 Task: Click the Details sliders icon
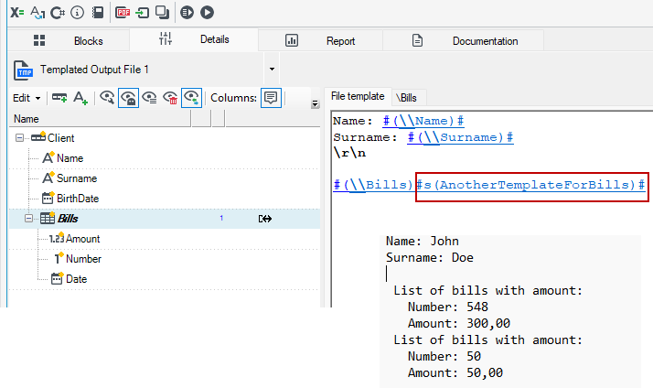coord(166,38)
